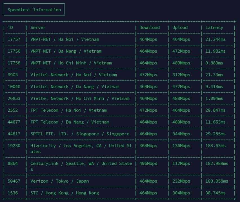Select server ID 10040
Screen dimensions: 240x202
point(14,87)
